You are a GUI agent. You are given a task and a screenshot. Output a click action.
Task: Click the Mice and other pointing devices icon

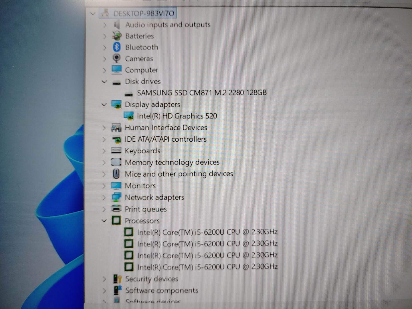click(116, 174)
